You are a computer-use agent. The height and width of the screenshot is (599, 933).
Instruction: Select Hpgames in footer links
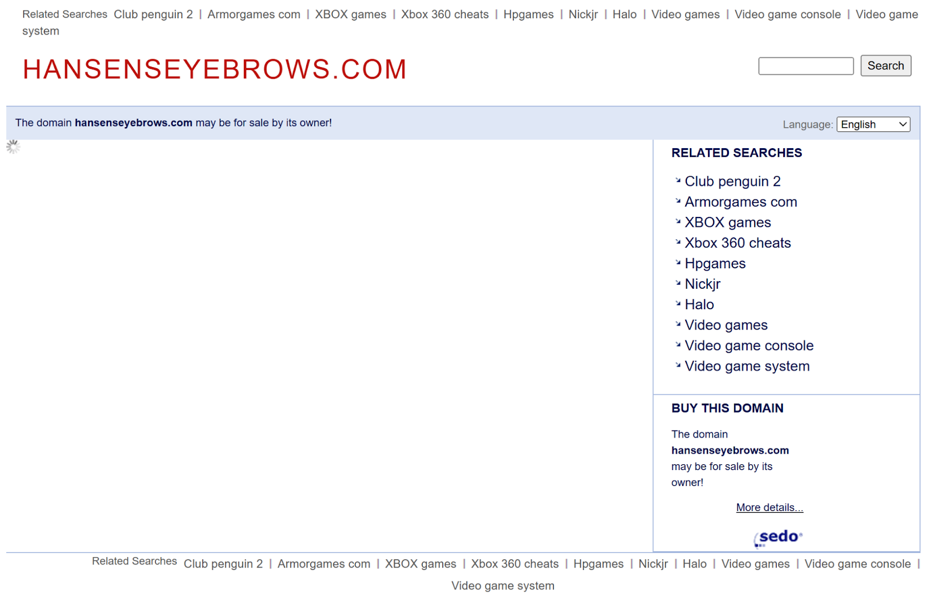click(x=598, y=564)
